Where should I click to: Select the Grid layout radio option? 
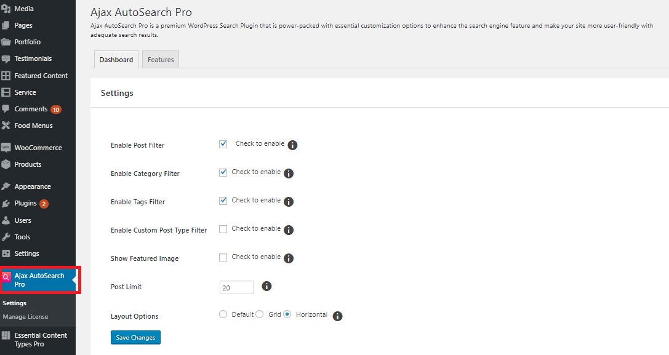point(259,314)
